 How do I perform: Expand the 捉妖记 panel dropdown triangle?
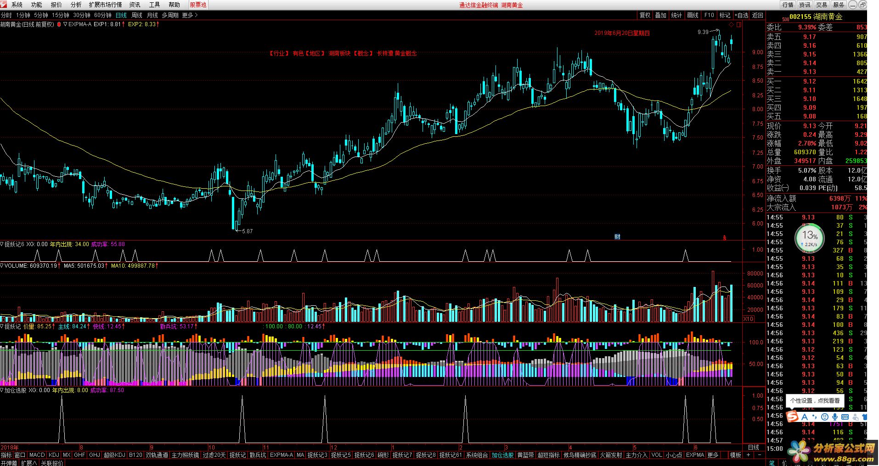[x=2, y=326]
